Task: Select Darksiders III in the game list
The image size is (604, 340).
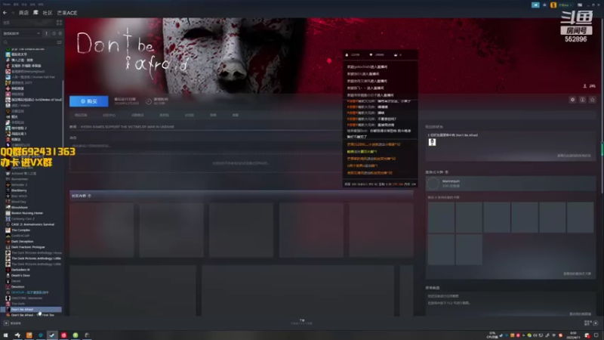Action: [x=20, y=270]
